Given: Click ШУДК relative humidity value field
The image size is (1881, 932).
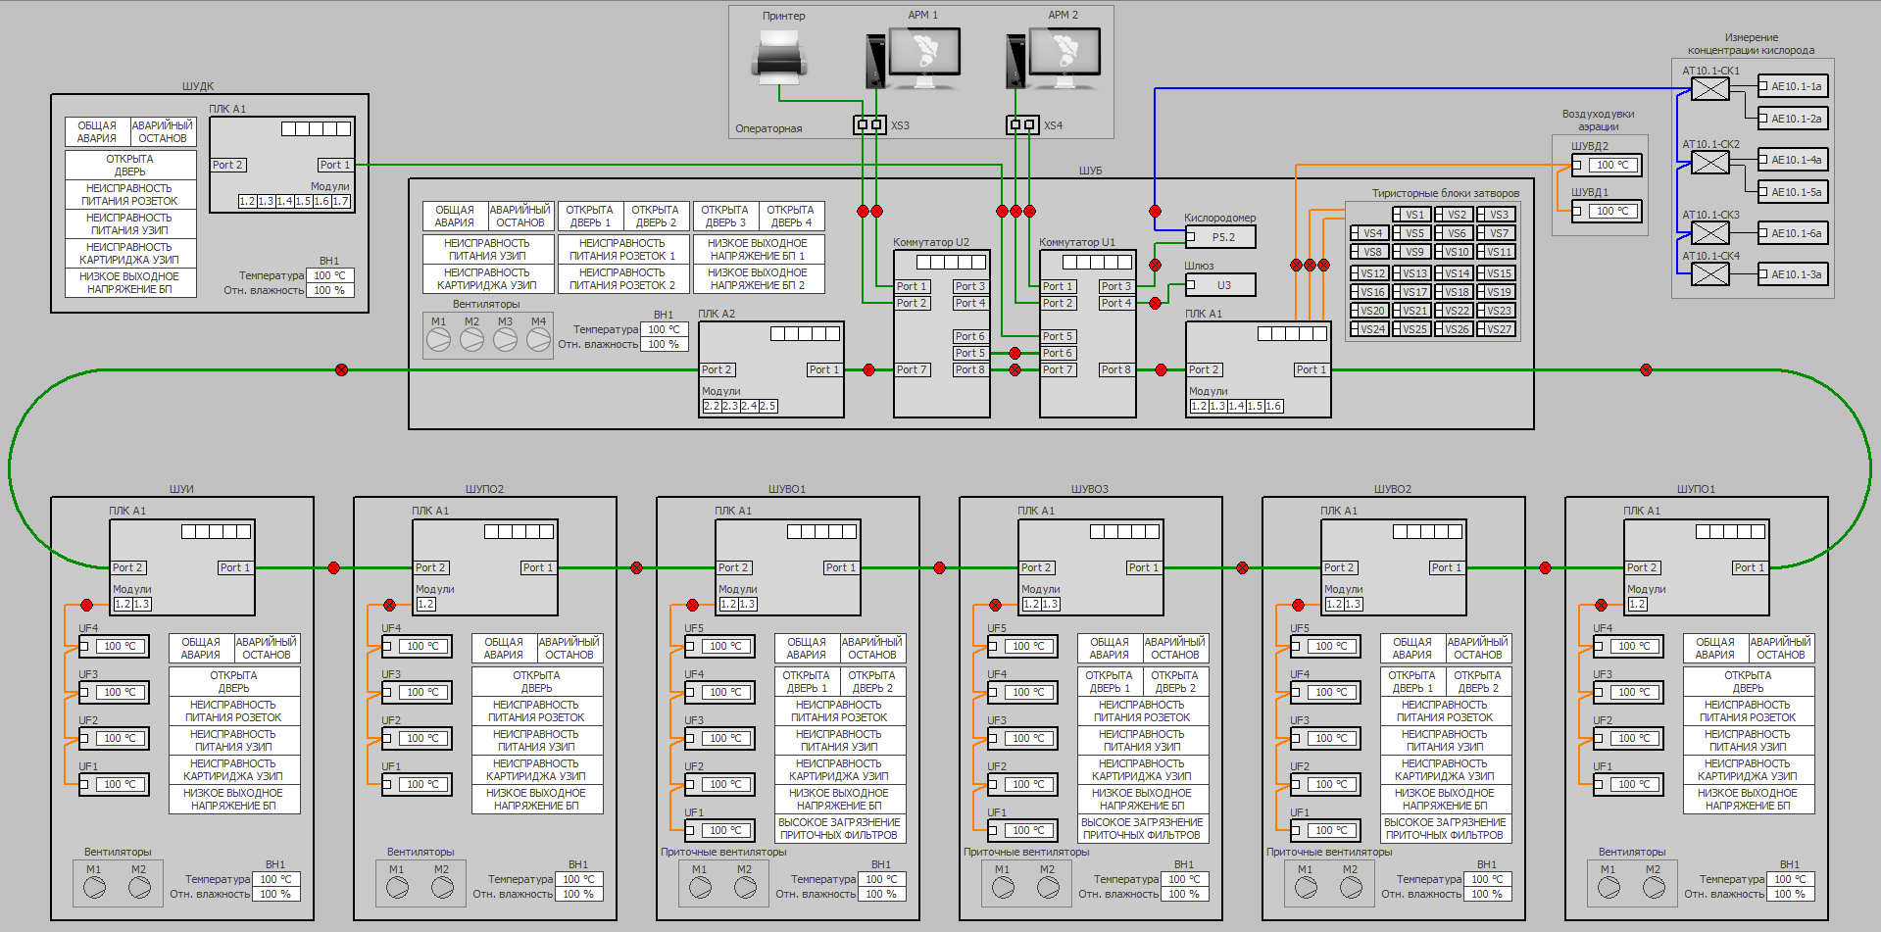Looking at the screenshot, I should coord(329,290).
